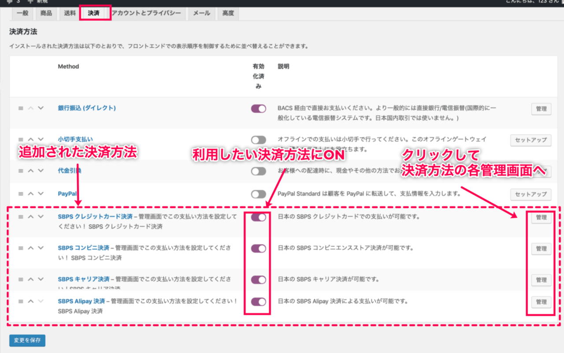This screenshot has height=353, width=564.
Task: Click drag handle for 代金引換 row
Action: (21, 171)
